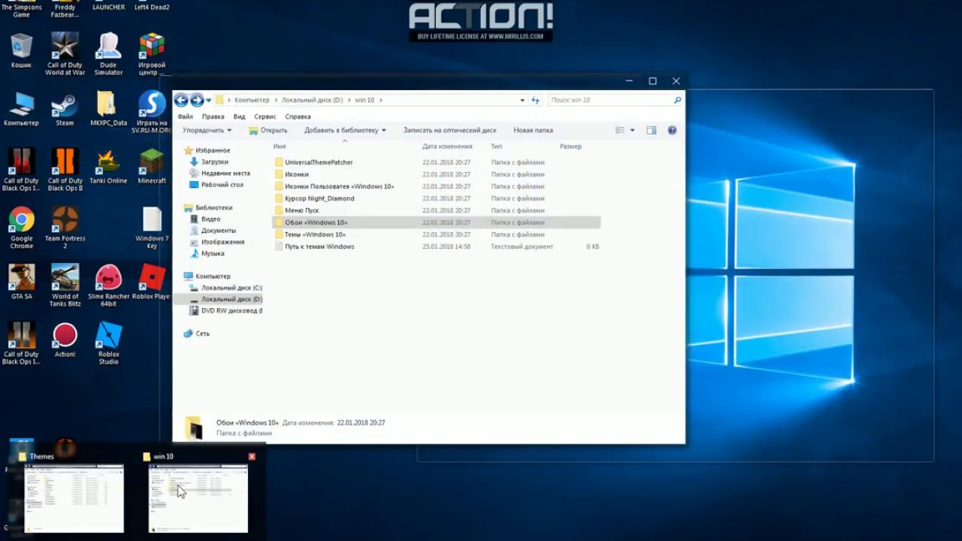Select Загрузки in the navigation pane
The image size is (962, 541).
click(214, 162)
